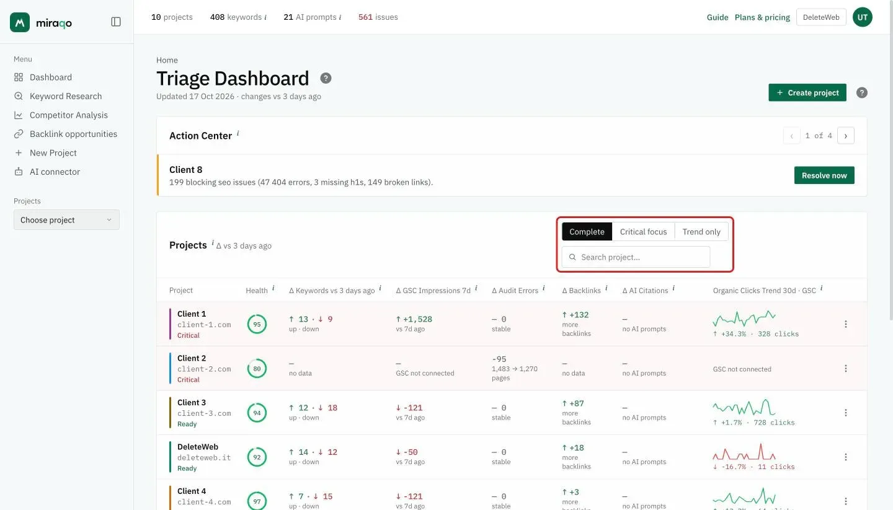Expand the Choose project dropdown

tap(66, 220)
